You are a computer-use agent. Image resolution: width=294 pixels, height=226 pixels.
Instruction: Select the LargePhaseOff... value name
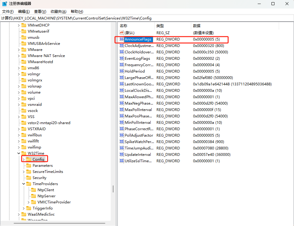click(x=139, y=78)
